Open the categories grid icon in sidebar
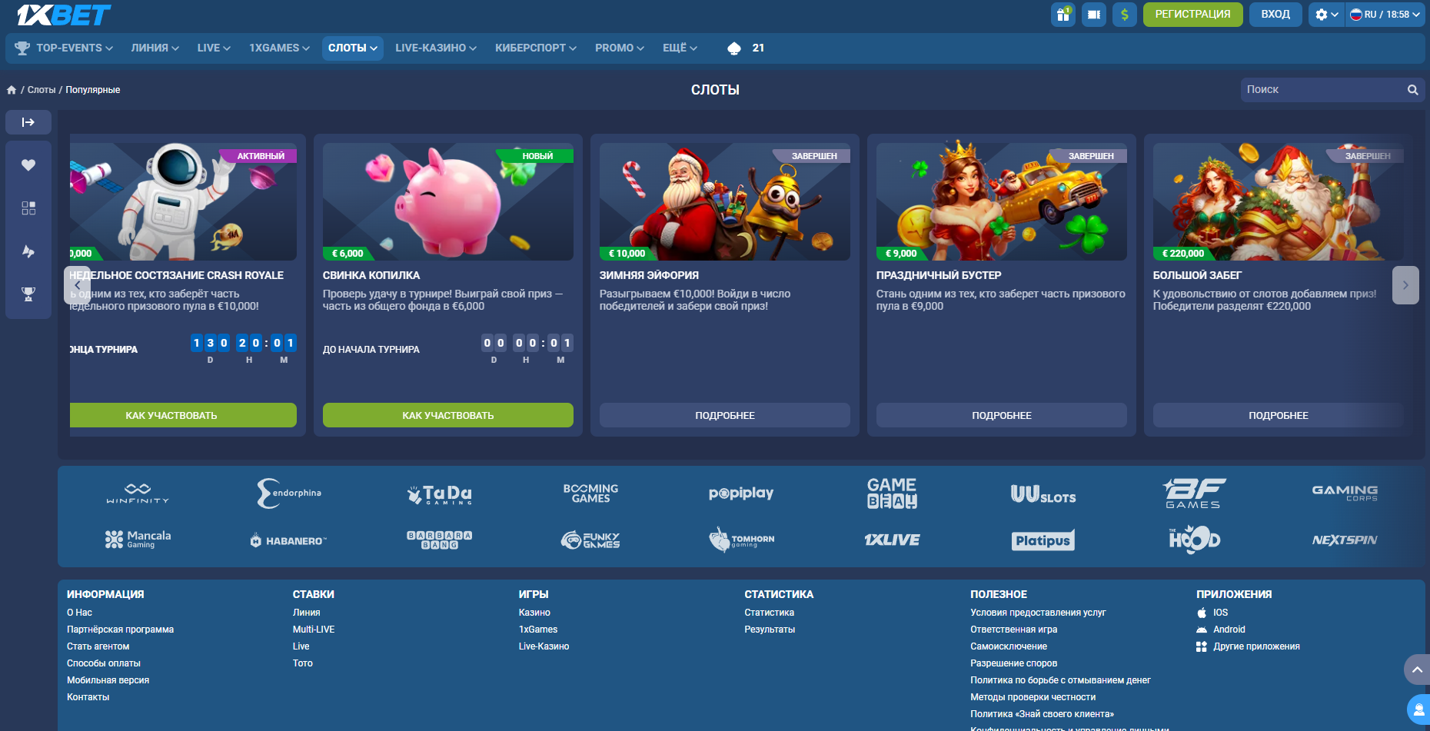This screenshot has width=1430, height=731. click(x=28, y=208)
